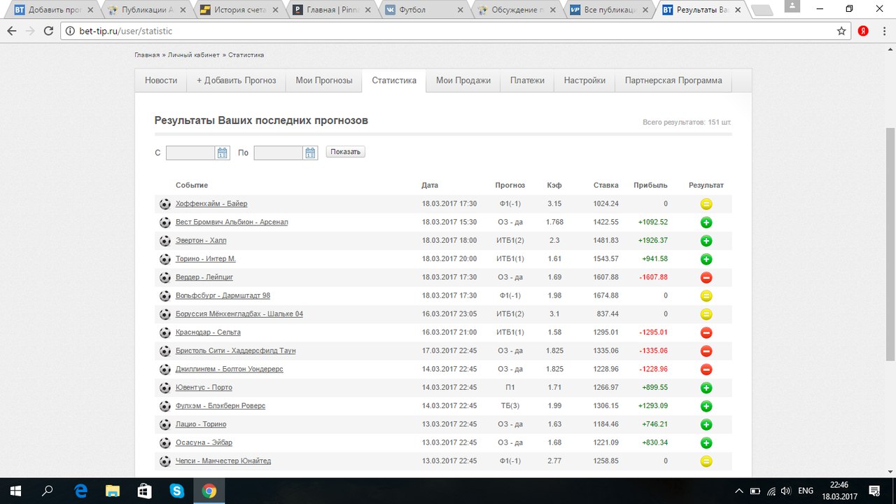This screenshot has width=896, height=504.
Task: Click green plus result icon for Эвертон - Халл
Action: (706, 241)
